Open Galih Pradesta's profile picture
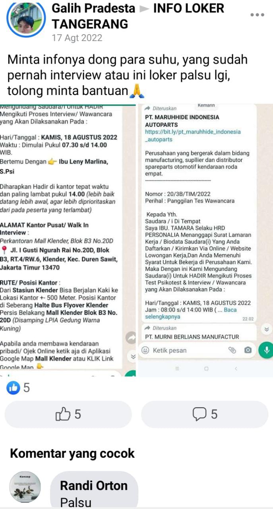The image size is (273, 509). click(26, 19)
